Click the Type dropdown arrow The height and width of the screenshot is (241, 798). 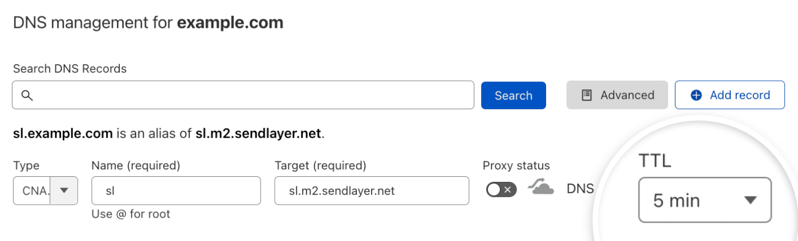(64, 191)
